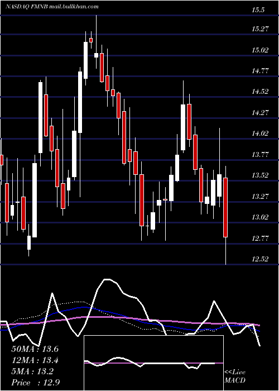The image size is (279, 391).
Task: Click the 15.5 price axis label
Action: point(258,10)
